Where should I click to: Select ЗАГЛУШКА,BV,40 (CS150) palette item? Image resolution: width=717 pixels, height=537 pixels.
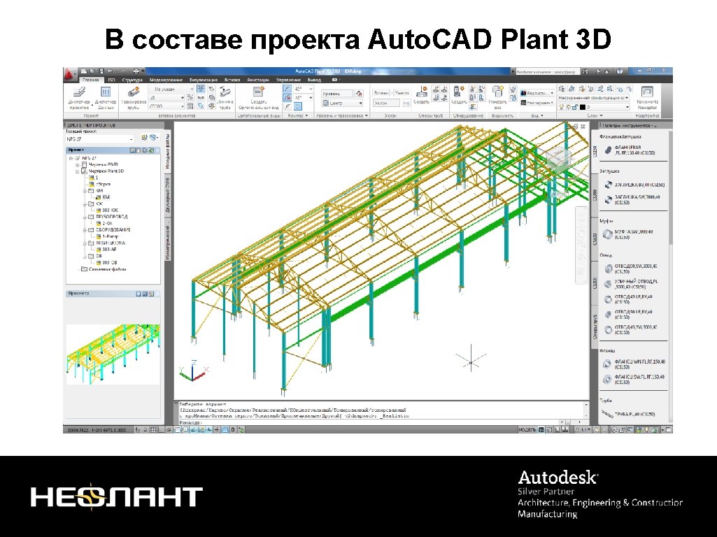634,185
